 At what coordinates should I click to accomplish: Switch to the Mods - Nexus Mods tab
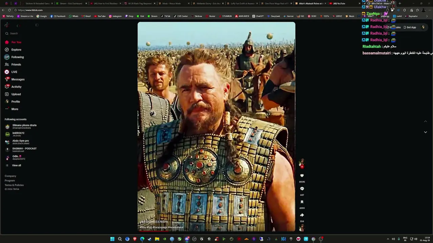click(174, 3)
